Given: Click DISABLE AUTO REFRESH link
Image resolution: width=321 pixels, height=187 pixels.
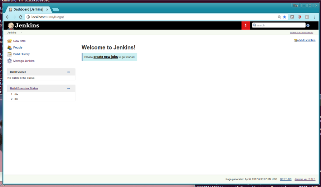Looking at the screenshot, I should click(x=302, y=32).
